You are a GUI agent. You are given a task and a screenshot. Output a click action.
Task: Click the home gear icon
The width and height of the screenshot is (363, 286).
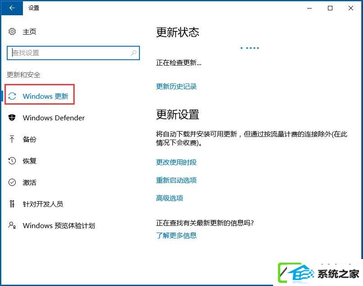[x=12, y=31]
